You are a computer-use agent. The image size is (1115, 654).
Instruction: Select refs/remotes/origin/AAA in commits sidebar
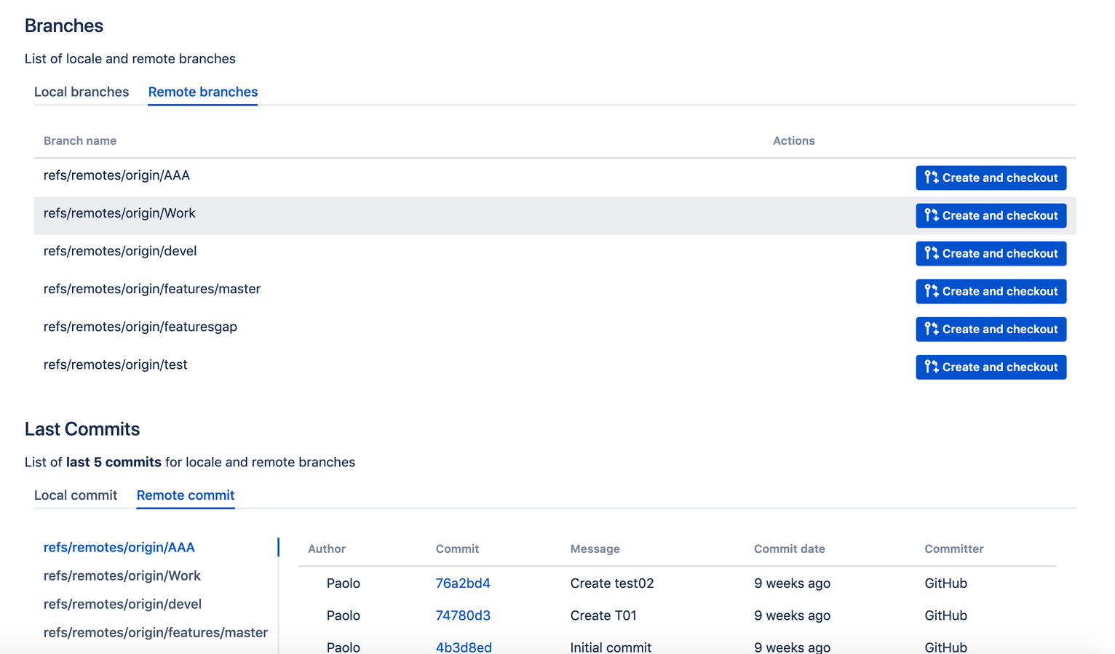(x=119, y=547)
